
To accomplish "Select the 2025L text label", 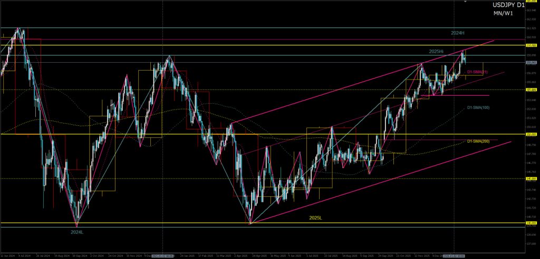I will pos(316,217).
